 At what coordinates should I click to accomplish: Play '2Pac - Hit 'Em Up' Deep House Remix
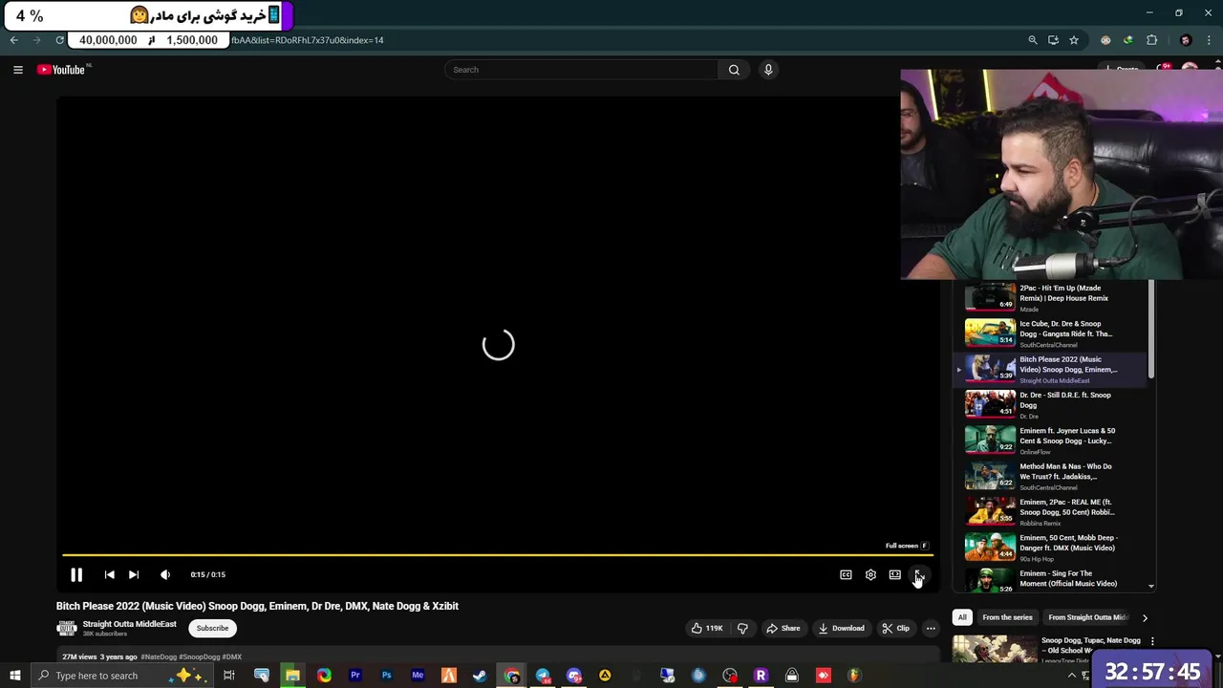tap(1051, 297)
